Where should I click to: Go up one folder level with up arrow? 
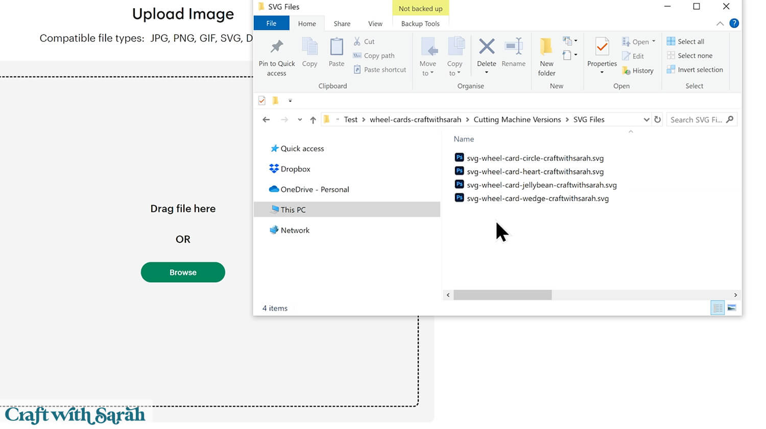point(313,120)
